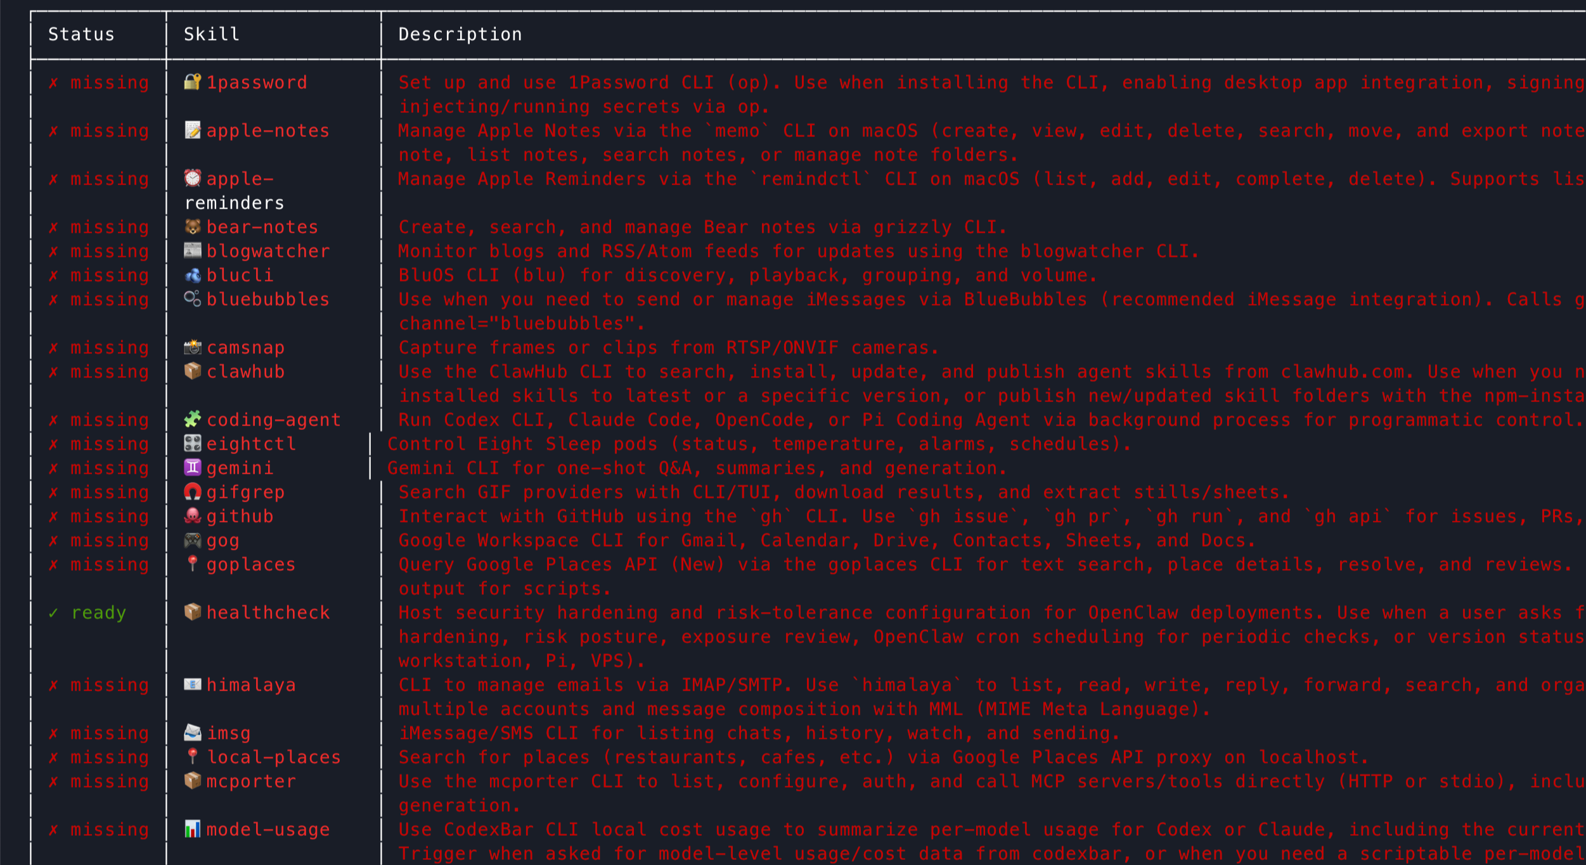
Task: Click the bear icon beside bear-notes
Action: pyautogui.click(x=193, y=226)
